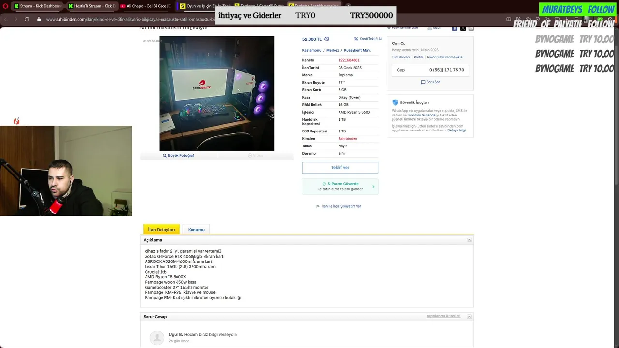
Task: Click the Teklif ver button
Action: pyautogui.click(x=340, y=168)
